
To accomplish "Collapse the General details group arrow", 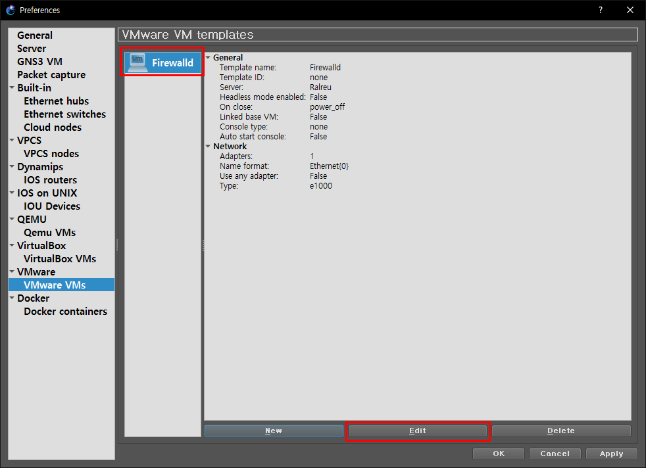I will pyautogui.click(x=208, y=58).
